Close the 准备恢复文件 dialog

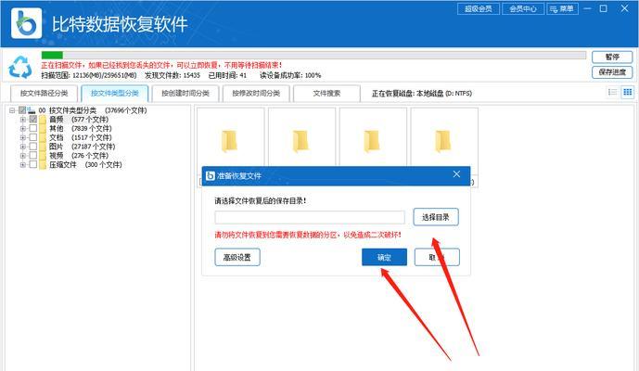pos(456,174)
